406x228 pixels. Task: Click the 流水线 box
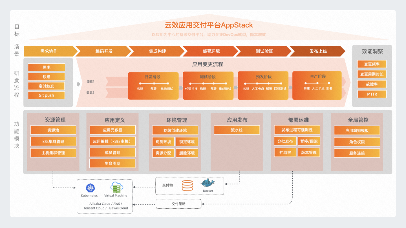(237, 130)
